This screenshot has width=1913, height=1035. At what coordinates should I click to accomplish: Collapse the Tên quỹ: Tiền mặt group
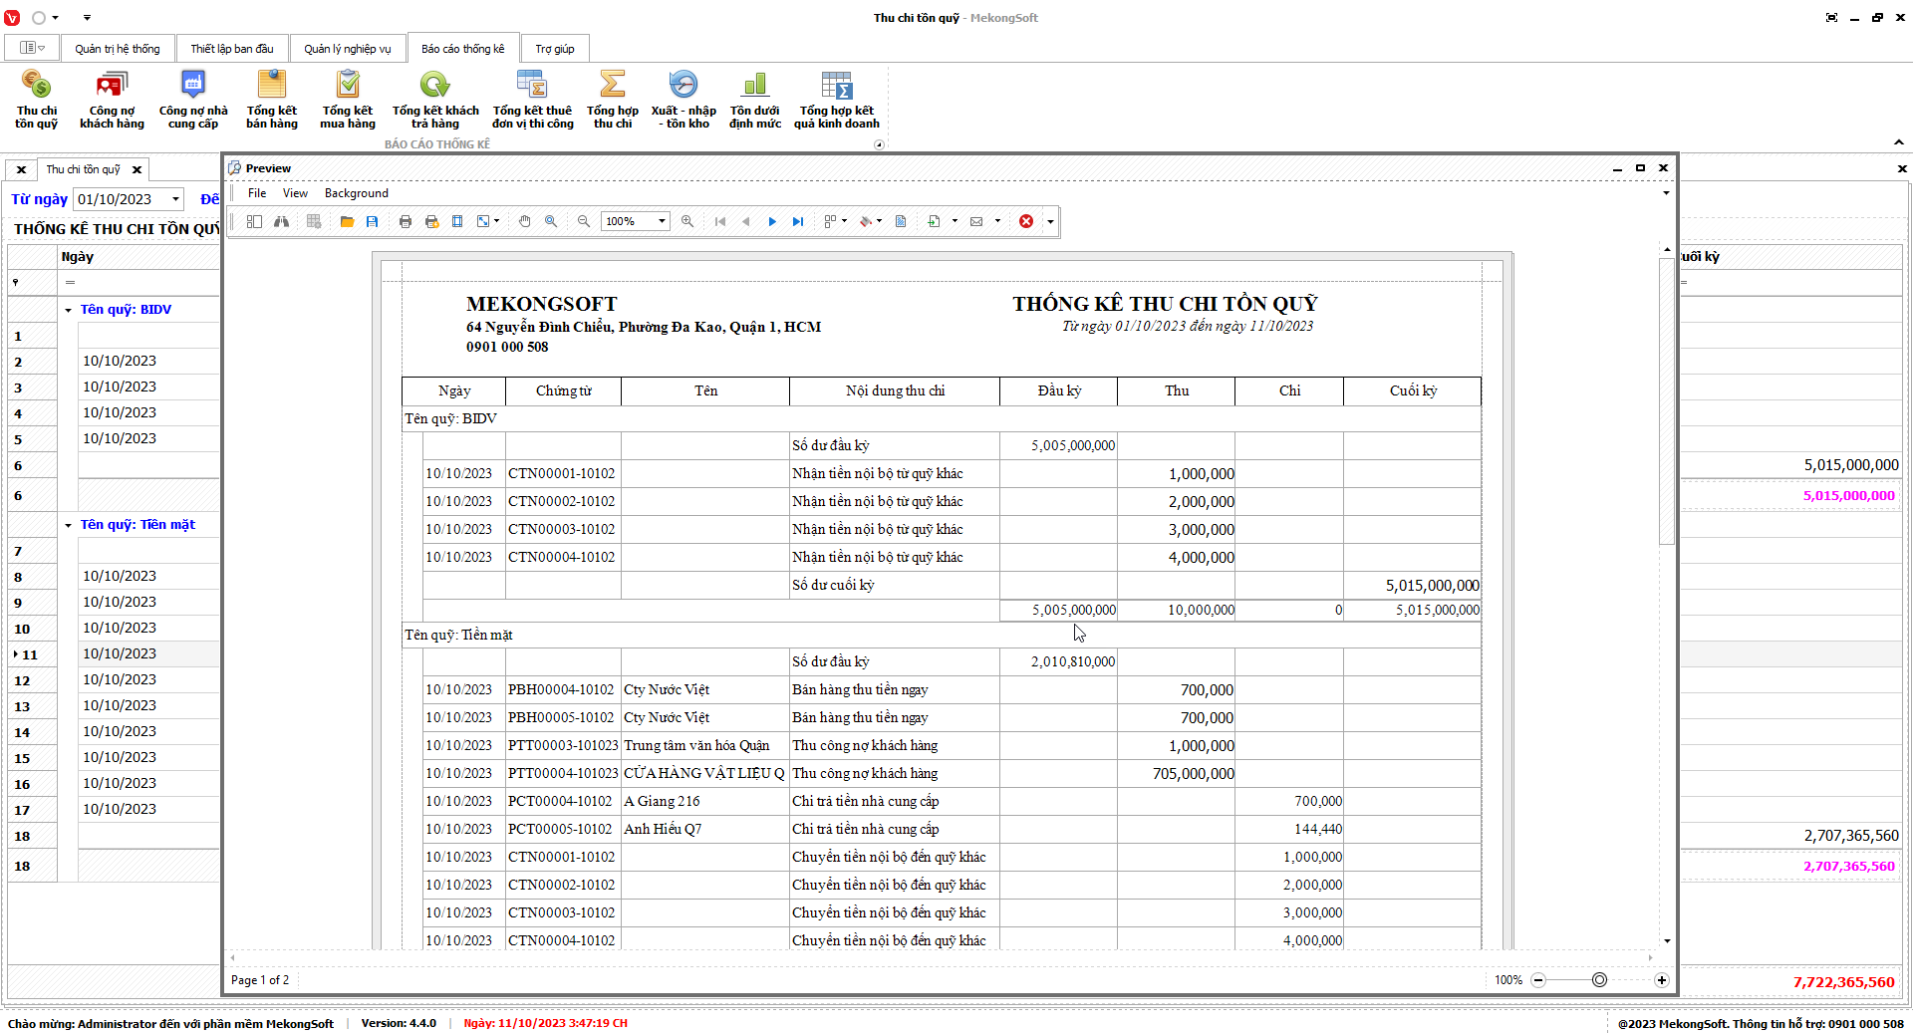pos(69,526)
